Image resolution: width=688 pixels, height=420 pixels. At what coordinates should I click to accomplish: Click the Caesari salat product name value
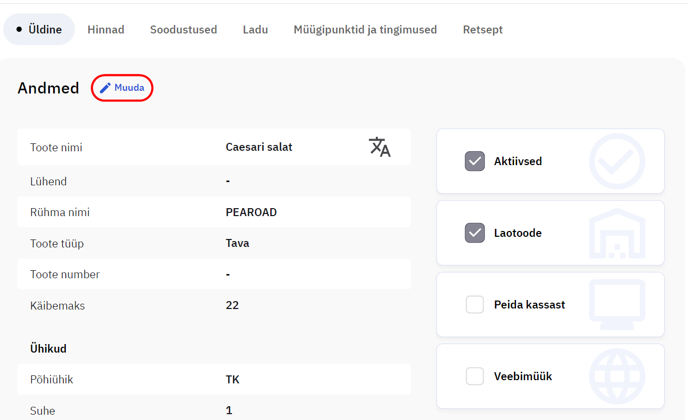point(259,147)
